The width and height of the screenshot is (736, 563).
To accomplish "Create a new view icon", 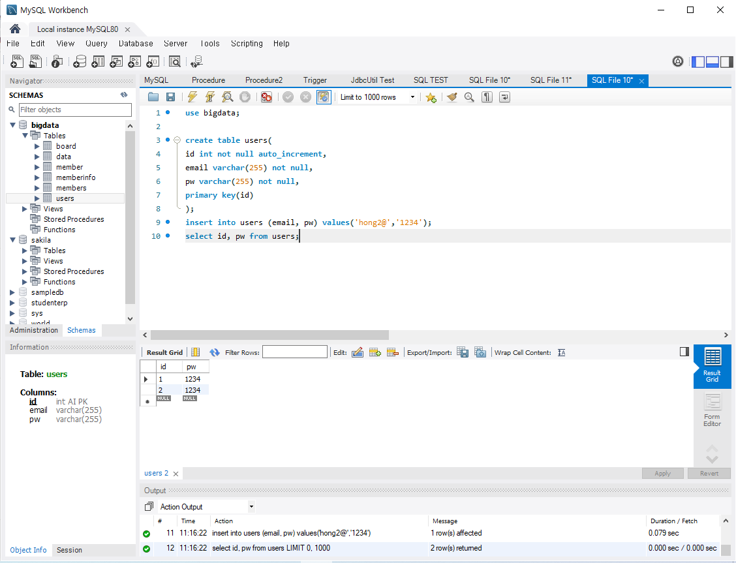I will (x=116, y=61).
